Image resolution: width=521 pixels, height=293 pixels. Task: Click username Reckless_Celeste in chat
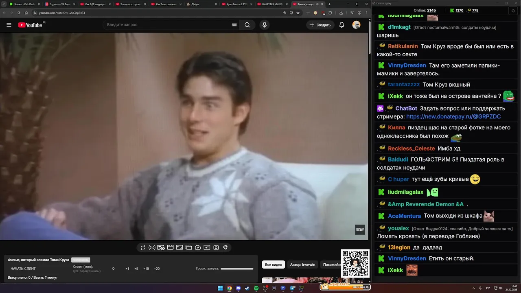point(411,149)
